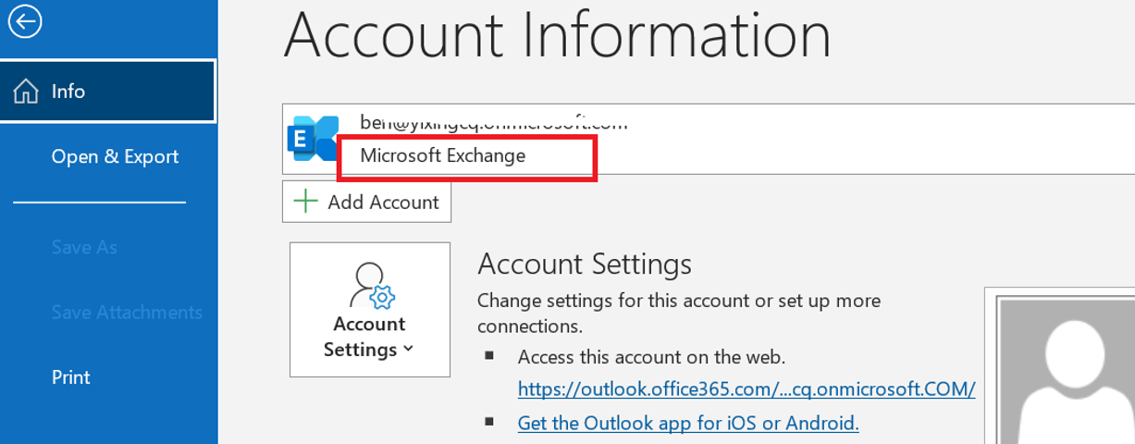This screenshot has height=444, width=1135.
Task: Click the Account Information title
Action: tap(558, 34)
